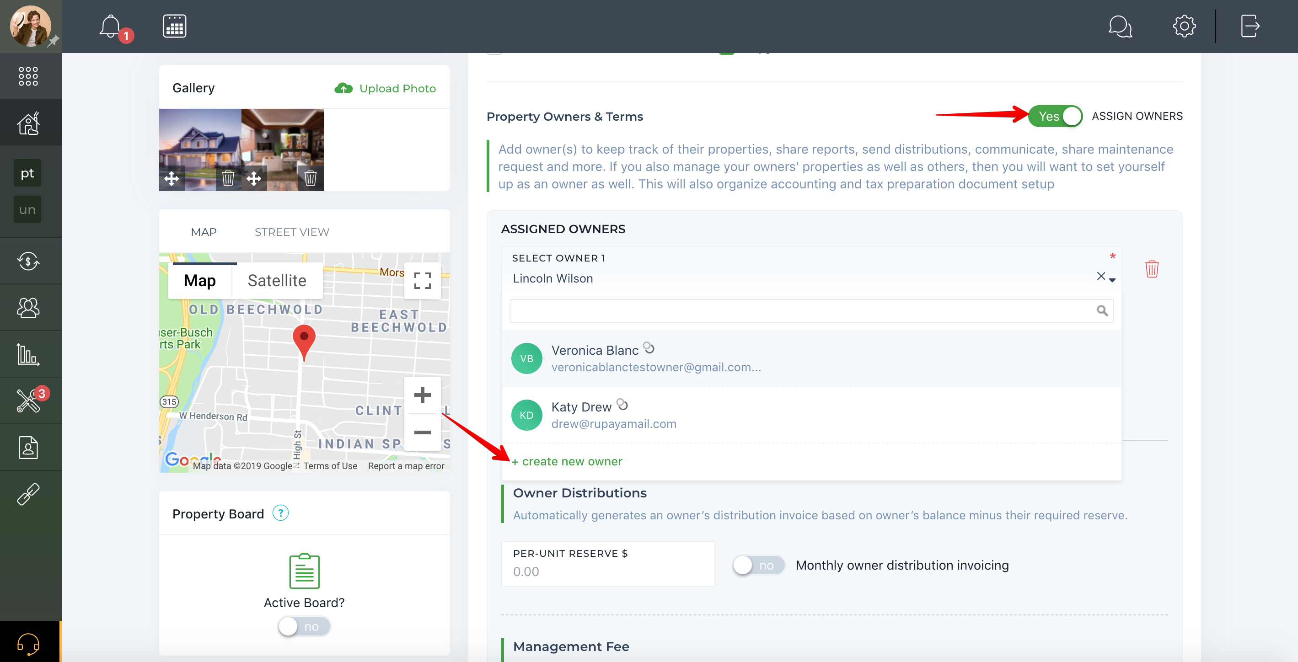Select the Map view type button
Screen dimensions: 1298x662
pos(200,281)
